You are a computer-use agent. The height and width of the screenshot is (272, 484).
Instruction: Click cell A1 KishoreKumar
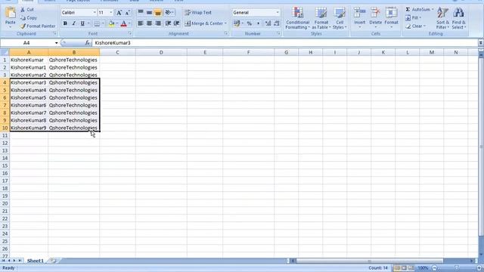click(29, 60)
